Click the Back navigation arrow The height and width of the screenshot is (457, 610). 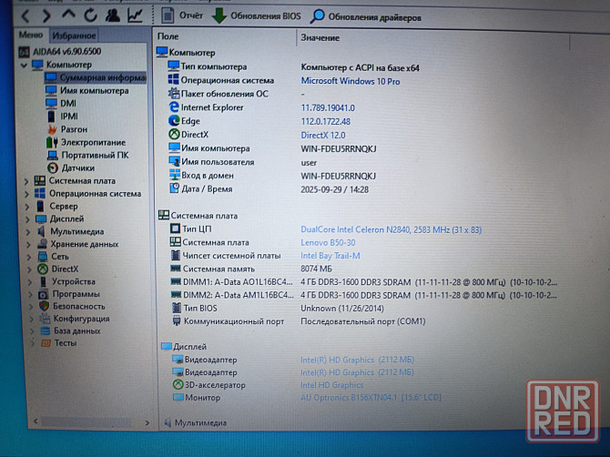25,16
